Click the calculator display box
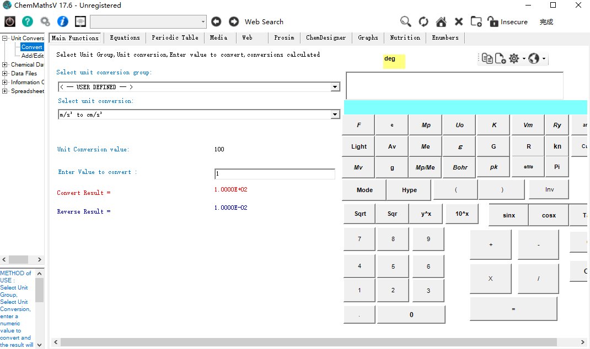This screenshot has height=349, width=590. [x=454, y=86]
